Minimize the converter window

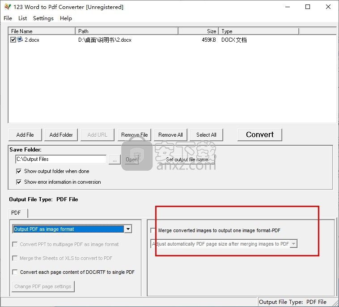pyautogui.click(x=288, y=7)
